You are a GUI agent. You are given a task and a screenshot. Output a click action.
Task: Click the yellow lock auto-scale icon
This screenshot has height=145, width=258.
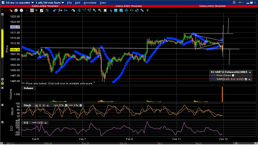pyautogui.click(x=2, y=83)
